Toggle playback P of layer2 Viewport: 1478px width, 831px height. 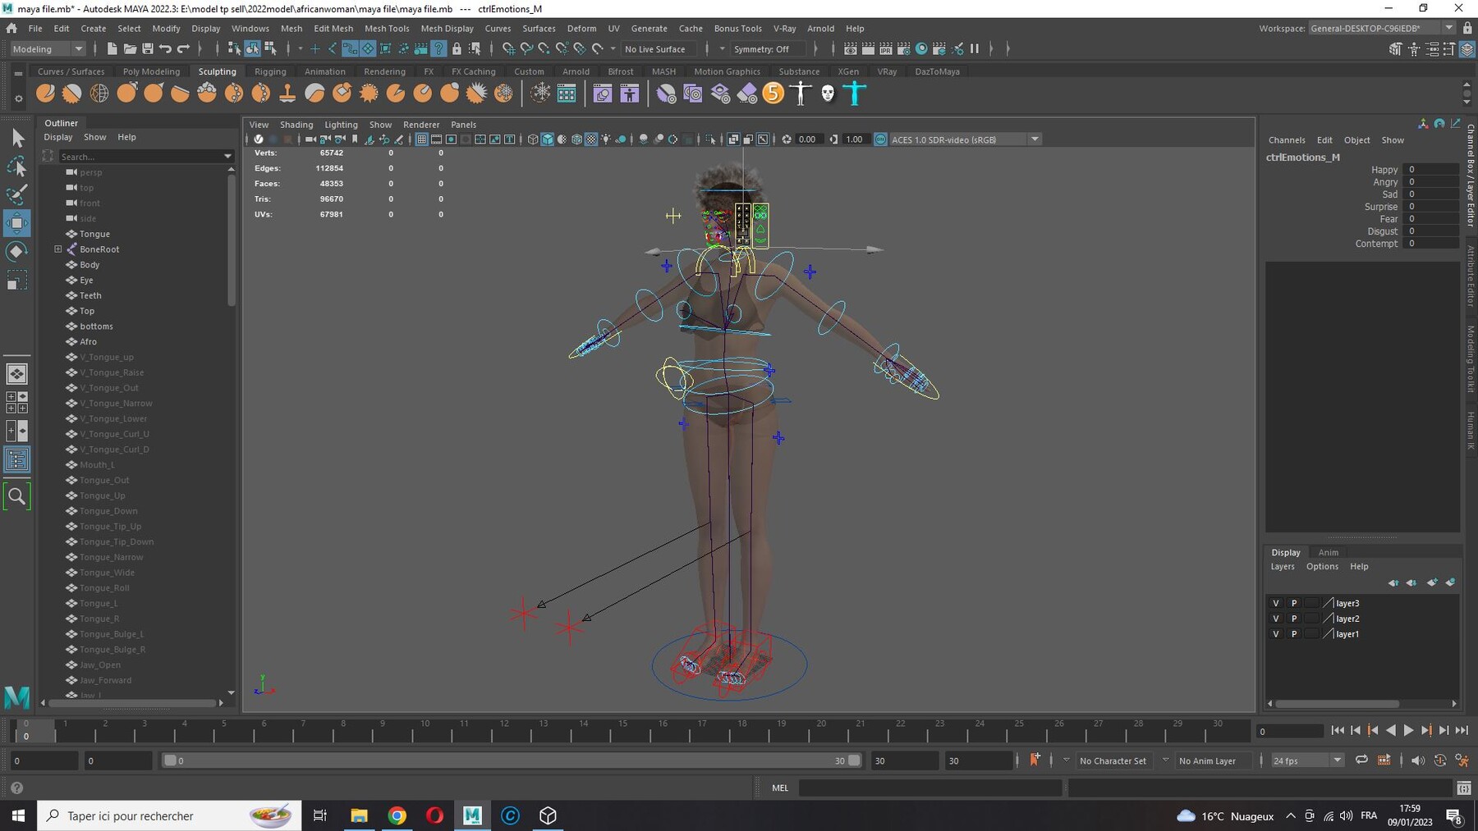point(1294,619)
